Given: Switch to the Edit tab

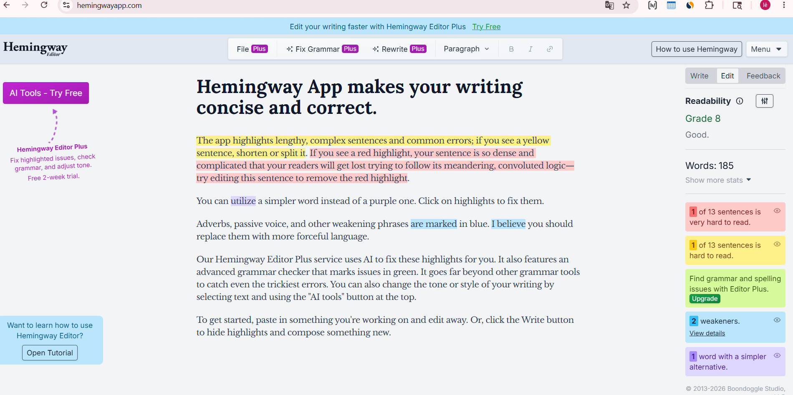Looking at the screenshot, I should 727,76.
